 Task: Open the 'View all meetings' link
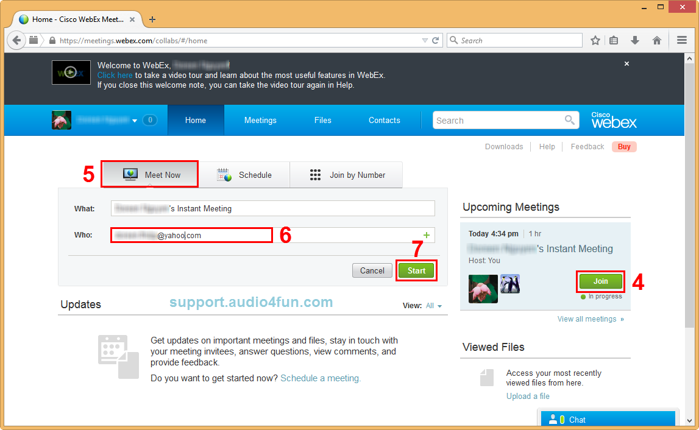click(591, 319)
